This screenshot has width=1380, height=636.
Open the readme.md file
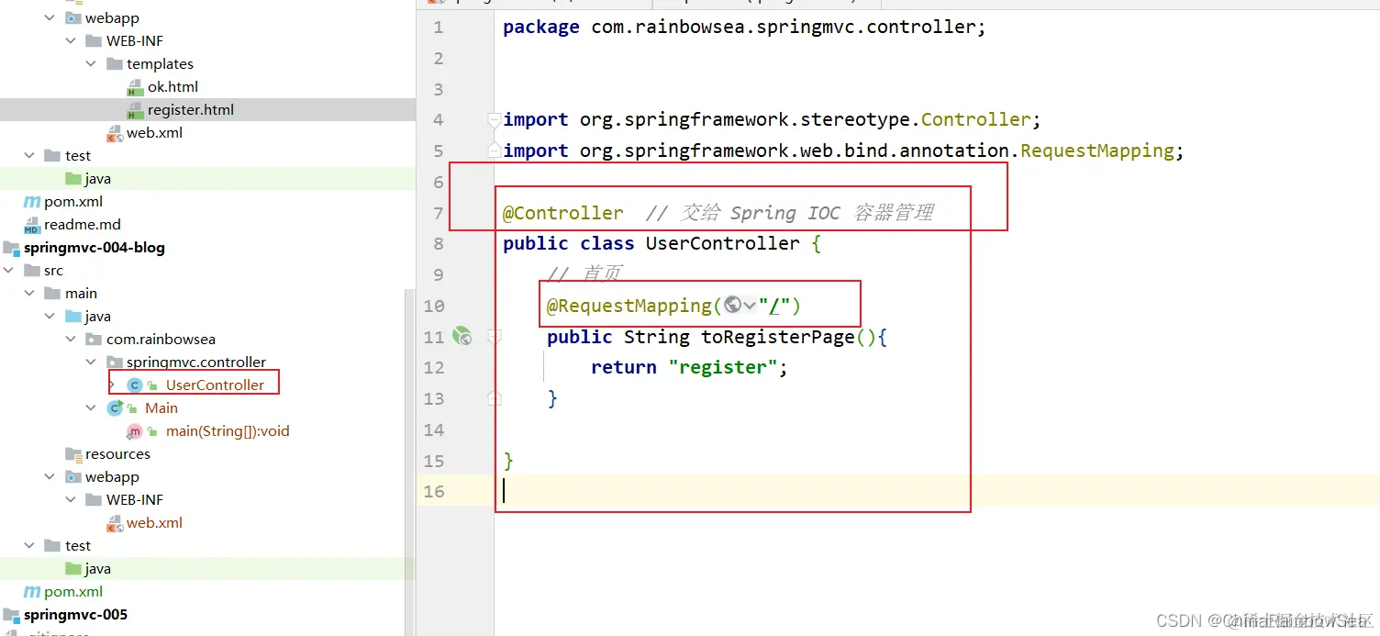tap(83, 225)
